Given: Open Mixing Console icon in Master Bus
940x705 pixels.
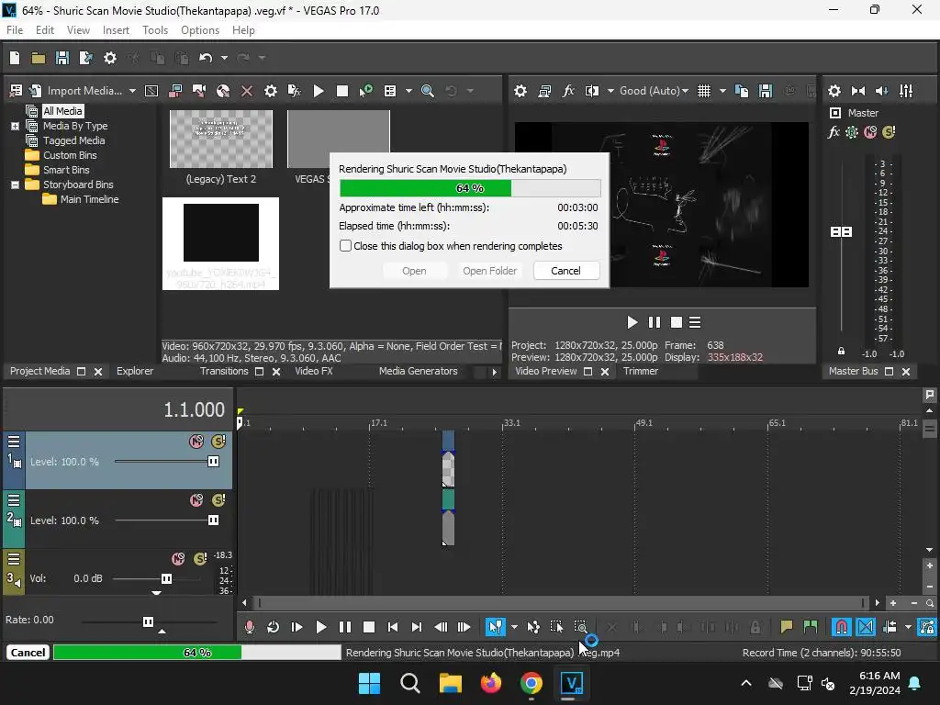Looking at the screenshot, I should [906, 91].
